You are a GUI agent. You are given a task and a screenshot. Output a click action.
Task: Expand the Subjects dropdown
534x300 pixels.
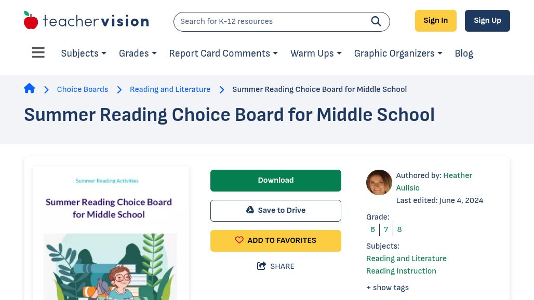pyautogui.click(x=84, y=53)
